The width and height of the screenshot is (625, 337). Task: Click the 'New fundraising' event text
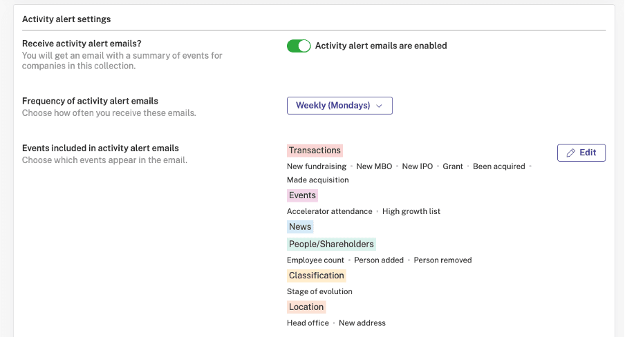[317, 166]
